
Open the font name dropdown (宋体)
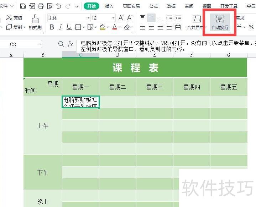(88, 18)
